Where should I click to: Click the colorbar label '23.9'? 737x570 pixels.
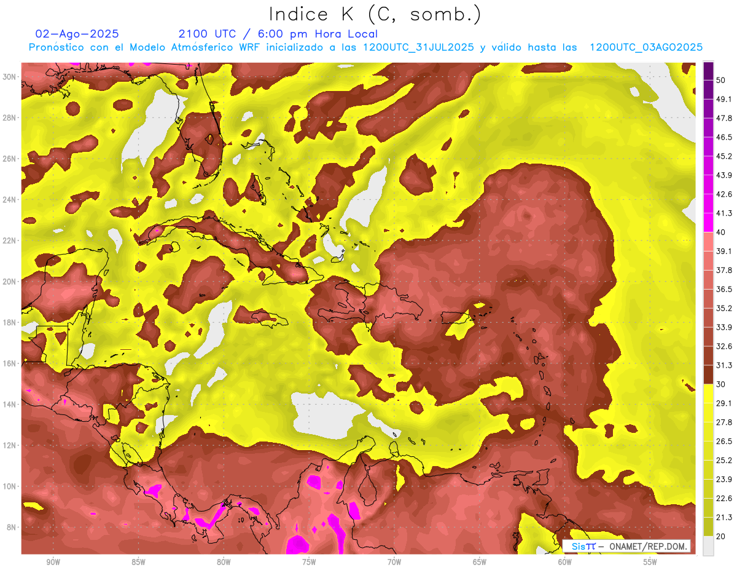724,480
